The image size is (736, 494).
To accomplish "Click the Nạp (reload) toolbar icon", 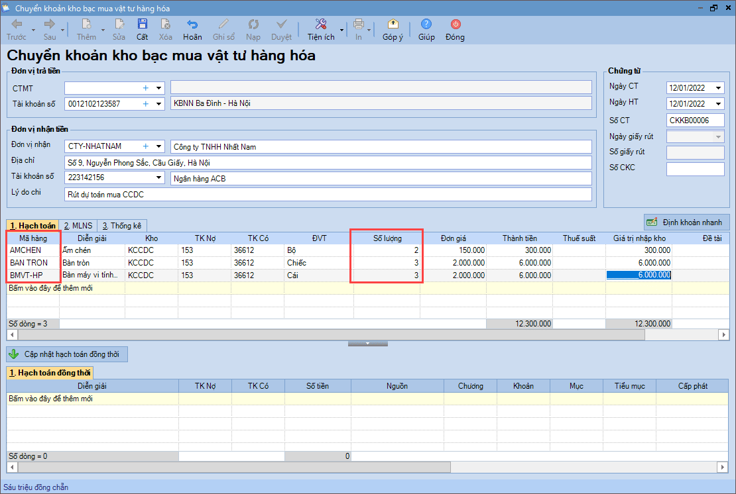I will point(253,30).
